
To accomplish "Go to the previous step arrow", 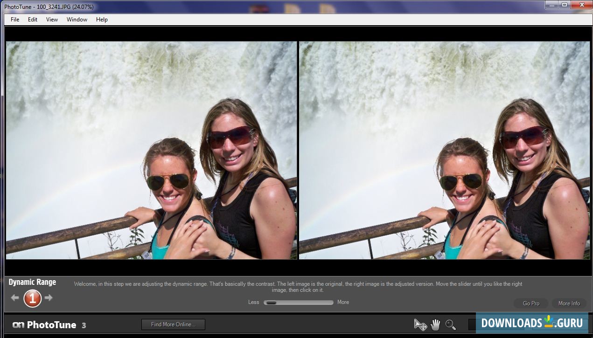I will point(15,298).
